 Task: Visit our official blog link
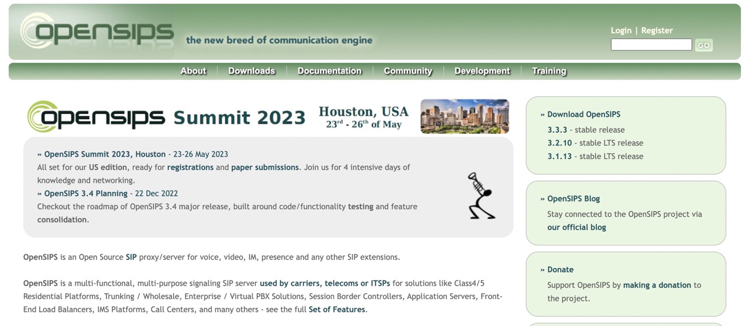coord(577,227)
